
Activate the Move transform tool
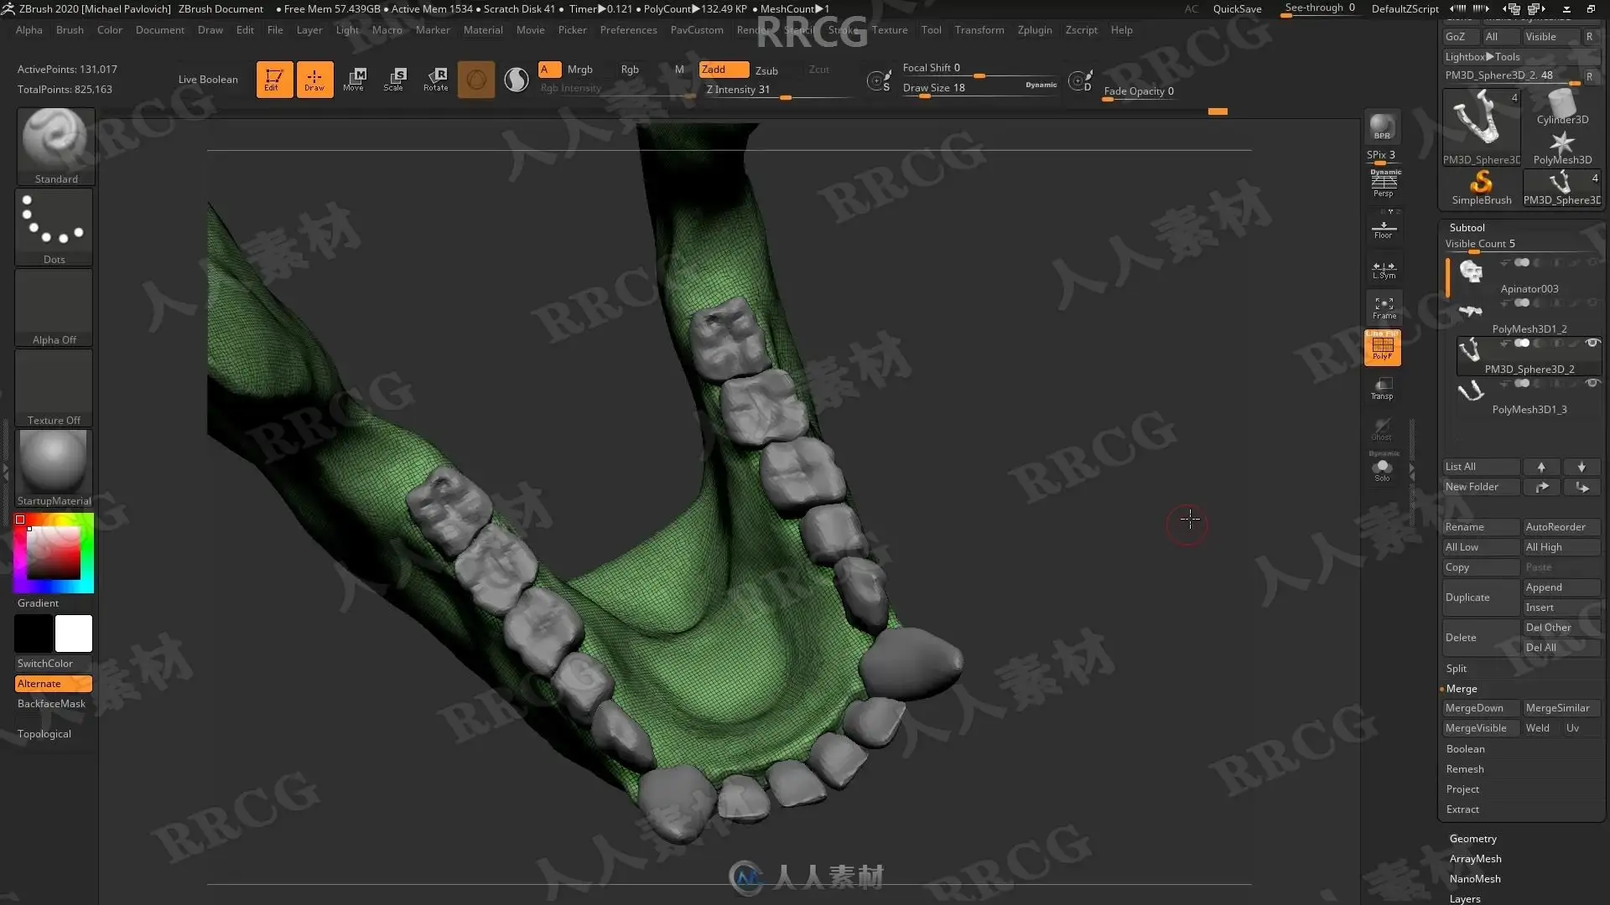click(353, 79)
